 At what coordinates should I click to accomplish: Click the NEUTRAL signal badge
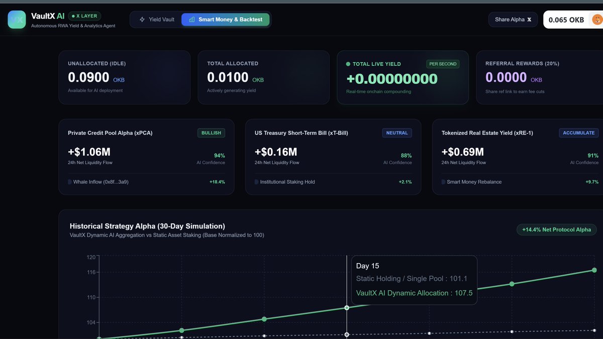pyautogui.click(x=397, y=133)
